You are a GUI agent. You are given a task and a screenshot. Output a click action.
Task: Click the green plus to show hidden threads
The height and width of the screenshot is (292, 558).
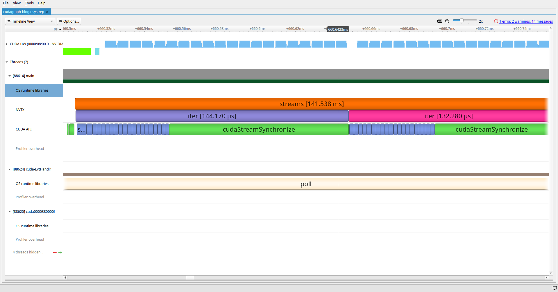point(60,253)
